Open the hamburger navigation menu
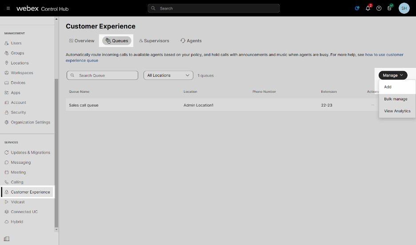This screenshot has height=245, width=416. click(x=8, y=8)
